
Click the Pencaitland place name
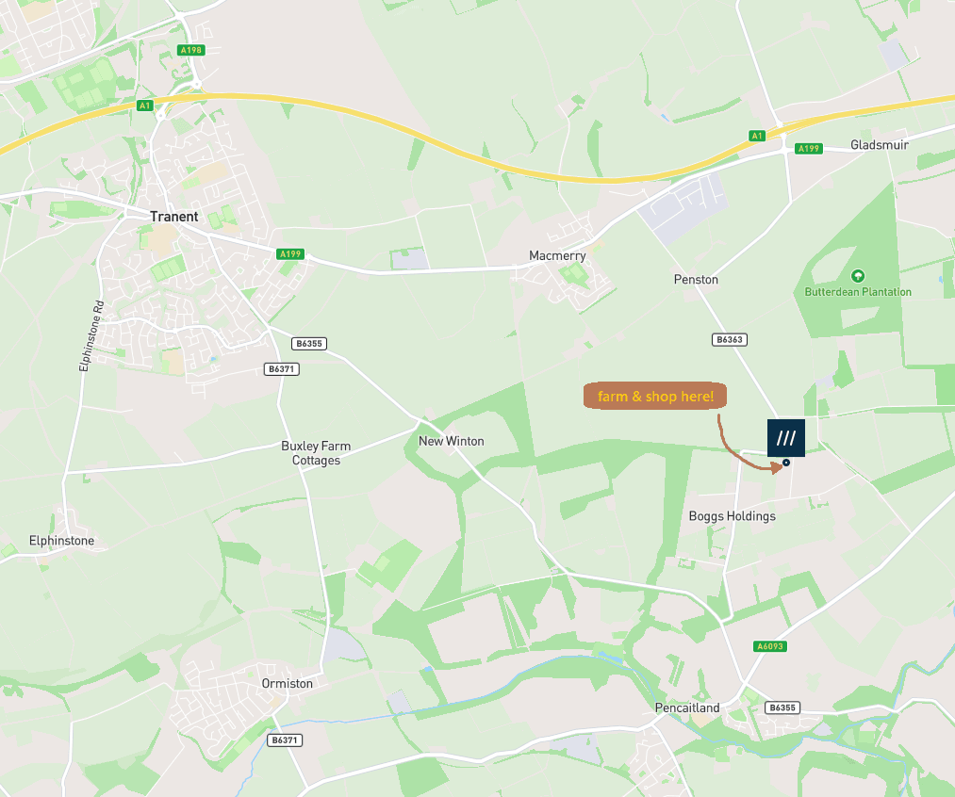[x=687, y=708]
